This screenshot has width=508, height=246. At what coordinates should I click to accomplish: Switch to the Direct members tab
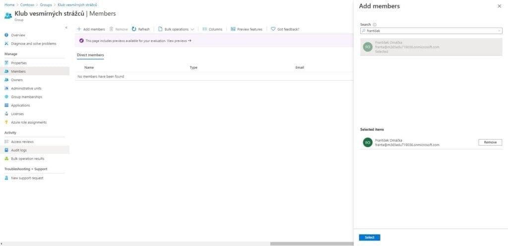tap(90, 55)
